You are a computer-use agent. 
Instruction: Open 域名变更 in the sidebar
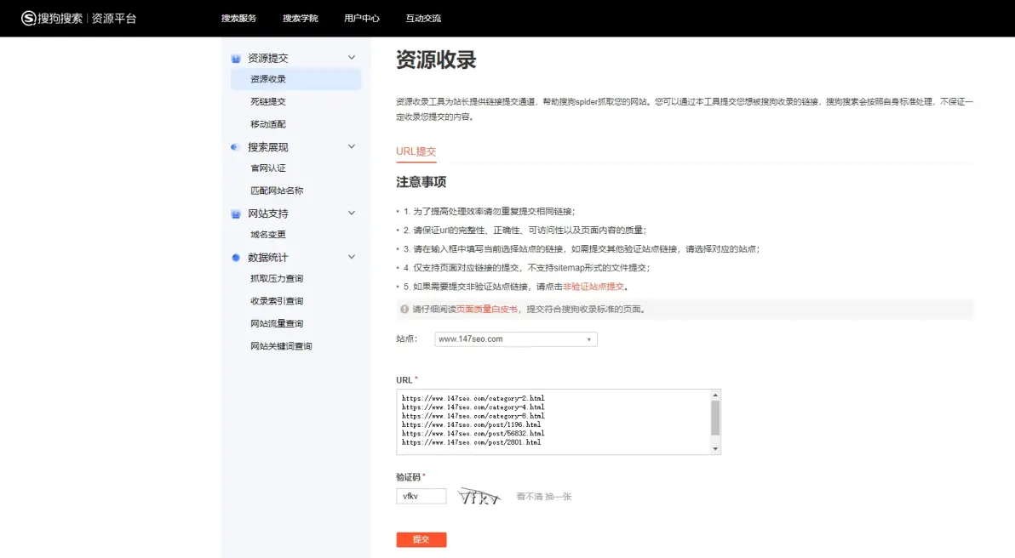[268, 235]
